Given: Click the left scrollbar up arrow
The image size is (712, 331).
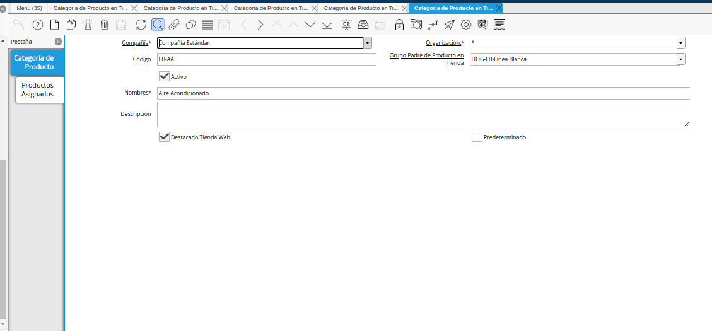Looking at the screenshot, I should [3, 42].
